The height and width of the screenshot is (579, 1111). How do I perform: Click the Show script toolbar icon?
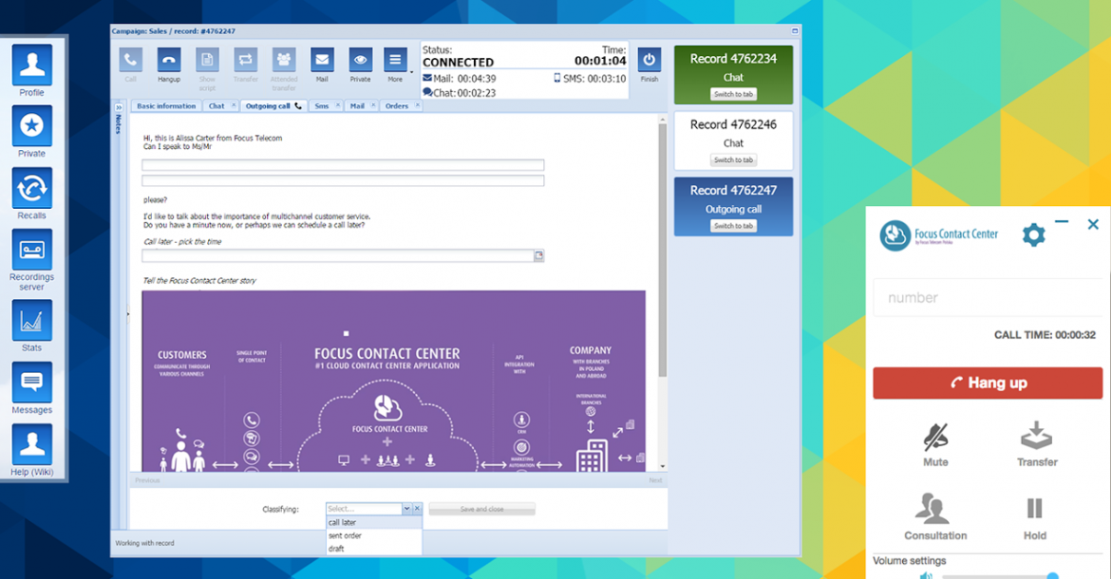(207, 60)
